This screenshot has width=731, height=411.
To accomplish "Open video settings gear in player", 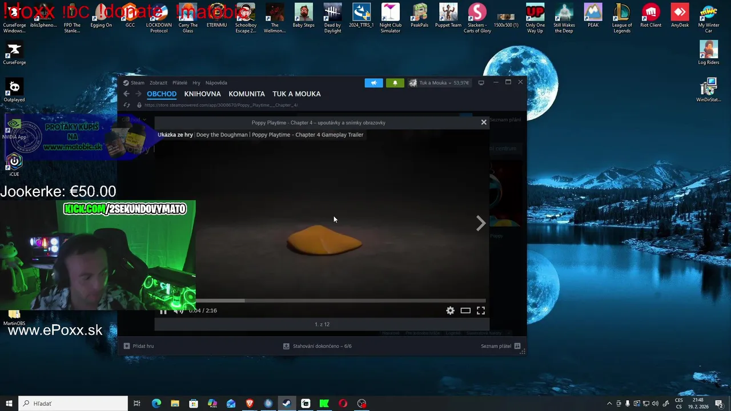I will (450, 311).
